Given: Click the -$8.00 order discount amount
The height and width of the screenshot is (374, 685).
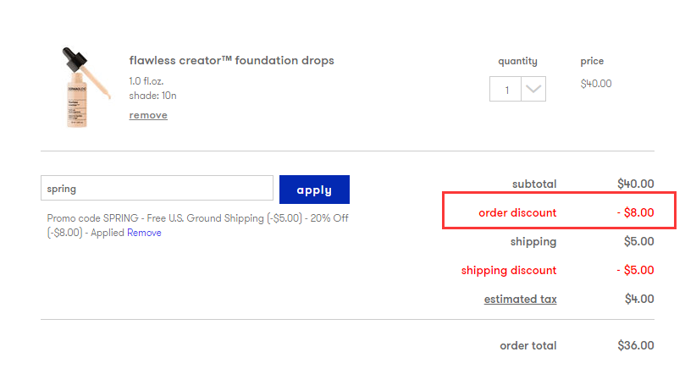Looking at the screenshot, I should pos(635,213).
